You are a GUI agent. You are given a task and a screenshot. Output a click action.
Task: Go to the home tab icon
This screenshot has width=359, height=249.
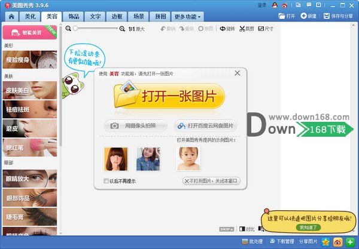11,17
